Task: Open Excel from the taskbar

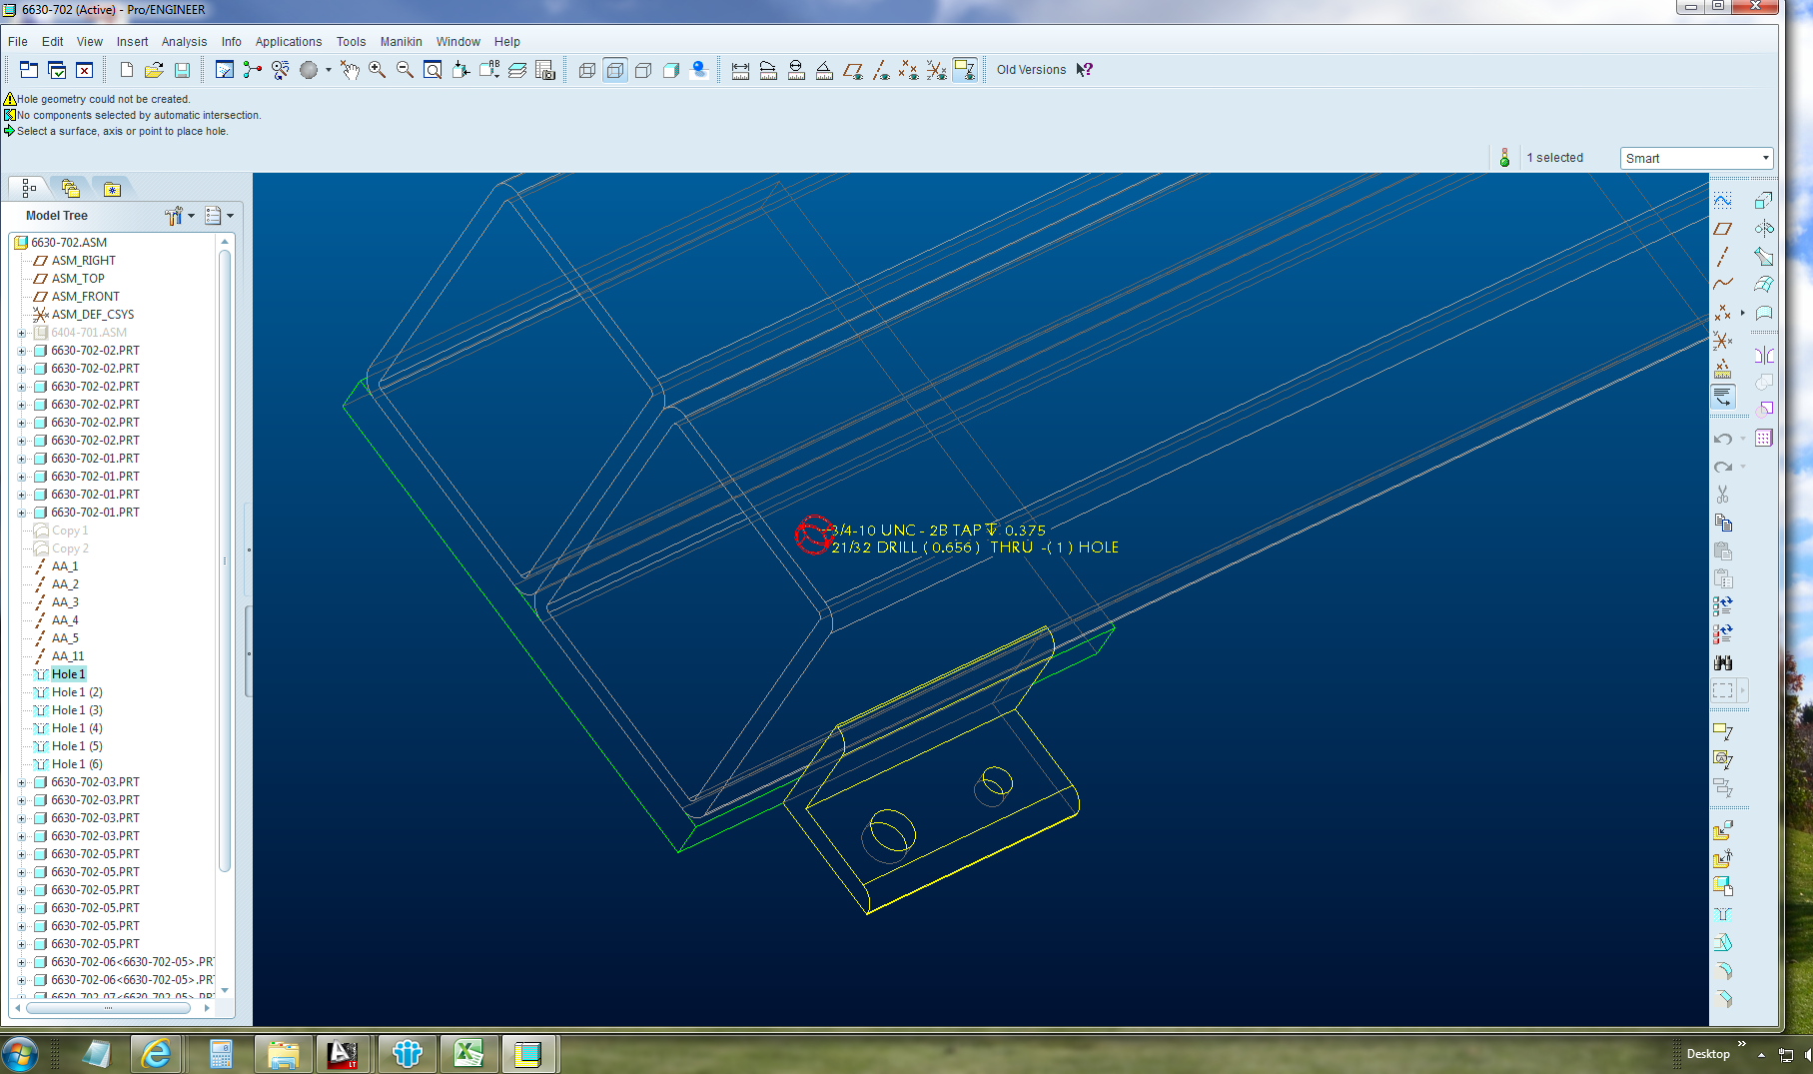Action: click(x=469, y=1054)
